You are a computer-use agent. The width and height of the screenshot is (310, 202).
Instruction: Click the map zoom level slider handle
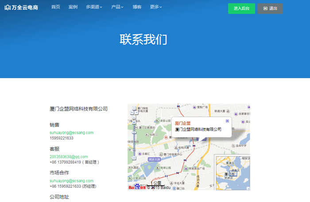(134, 132)
